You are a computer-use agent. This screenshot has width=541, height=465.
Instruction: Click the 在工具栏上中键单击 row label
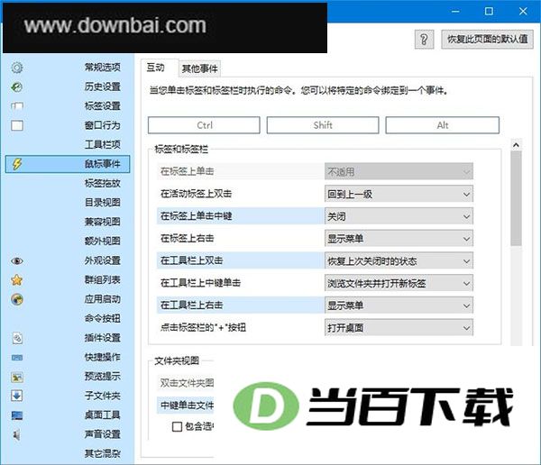(200, 283)
